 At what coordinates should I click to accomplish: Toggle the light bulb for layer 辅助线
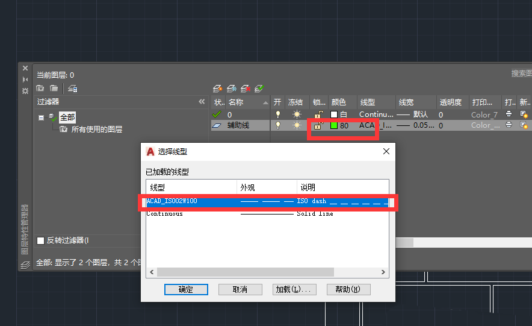click(278, 125)
